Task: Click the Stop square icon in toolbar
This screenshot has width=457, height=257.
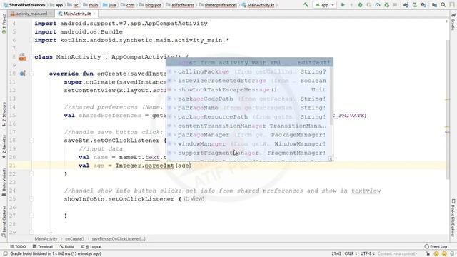Action: [395, 5]
